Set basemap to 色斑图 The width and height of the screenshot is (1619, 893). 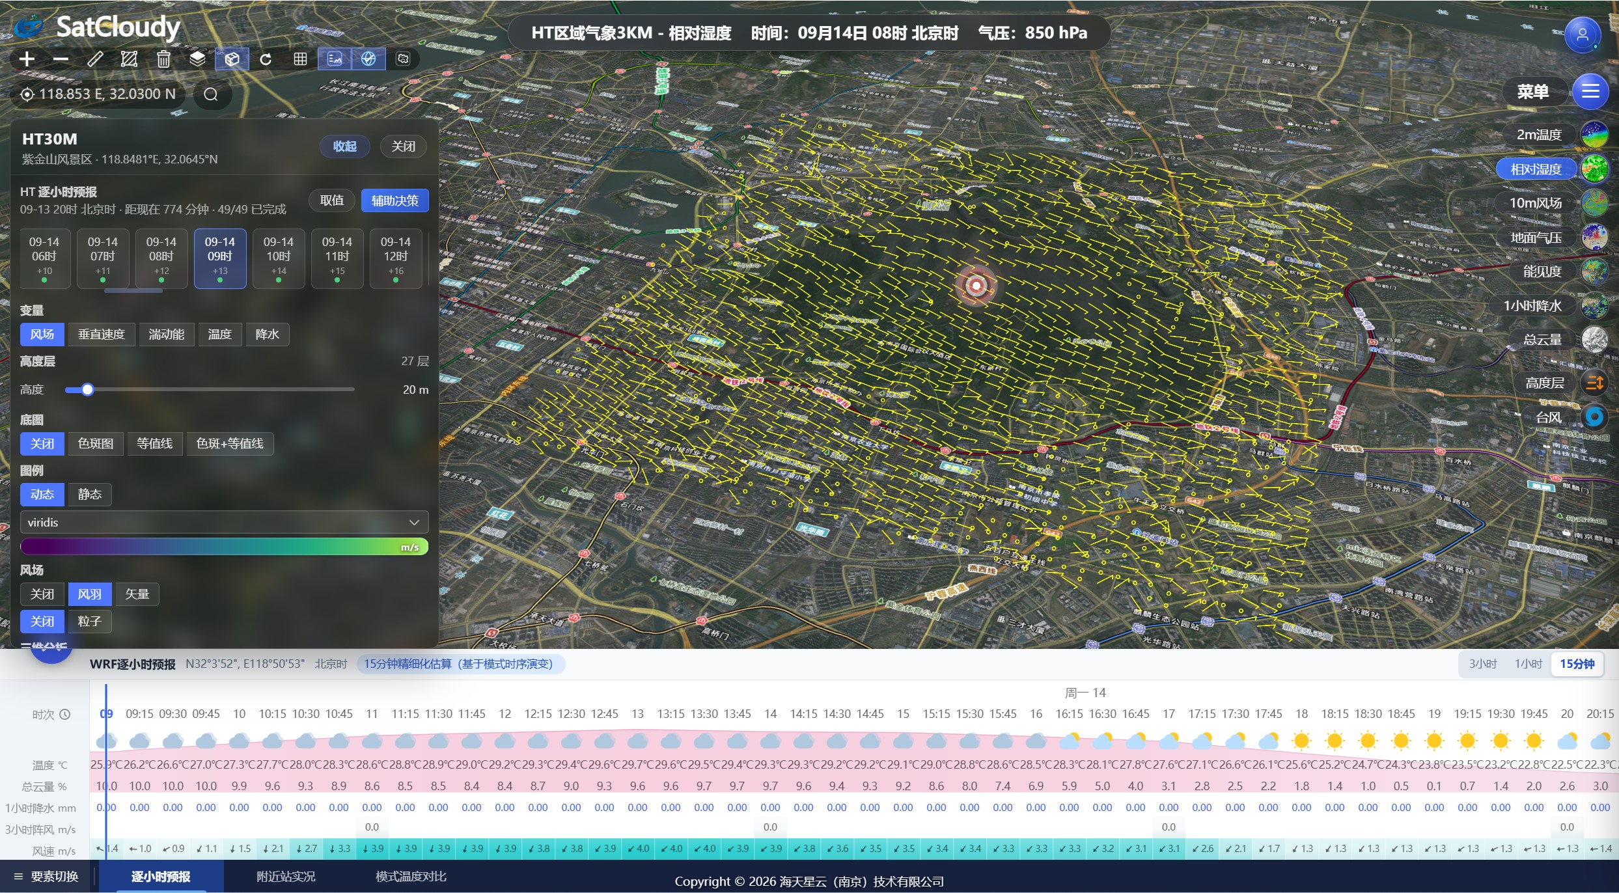tap(96, 444)
